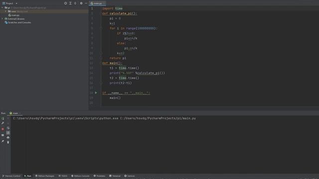Hide the Project tool window
The width and height of the screenshot is (319, 179).
point(86,3)
